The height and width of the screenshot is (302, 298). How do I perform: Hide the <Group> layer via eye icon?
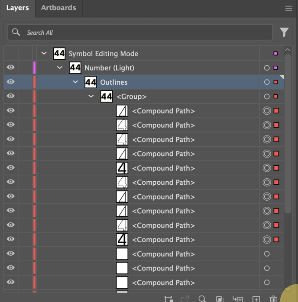[11, 96]
